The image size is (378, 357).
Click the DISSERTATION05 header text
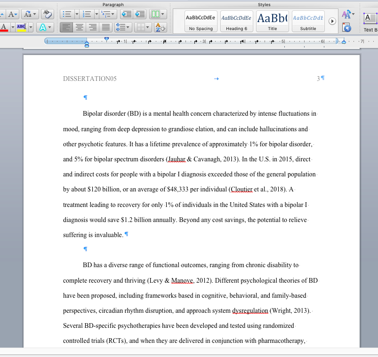point(90,79)
